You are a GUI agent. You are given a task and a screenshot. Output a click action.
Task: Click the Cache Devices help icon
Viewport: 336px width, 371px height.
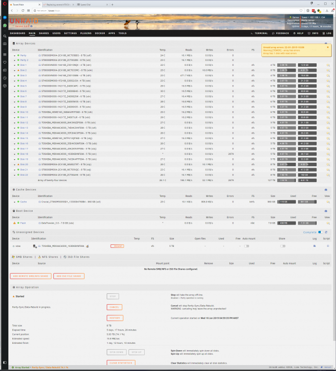(326, 190)
